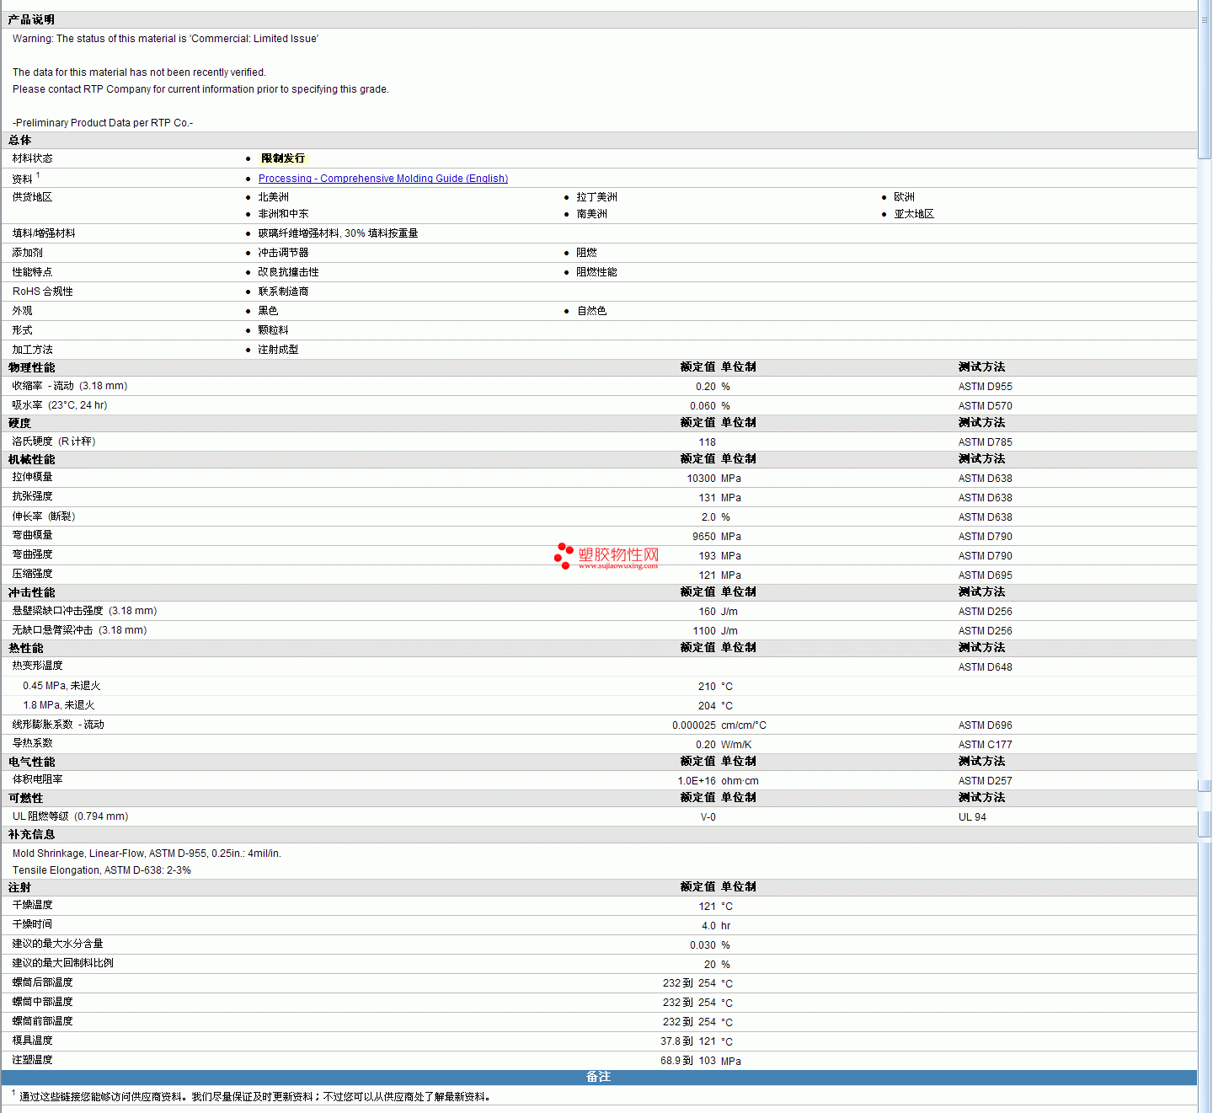Click the UL 94 test method entry
Screen dimensions: 1213x1113
pos(972,817)
